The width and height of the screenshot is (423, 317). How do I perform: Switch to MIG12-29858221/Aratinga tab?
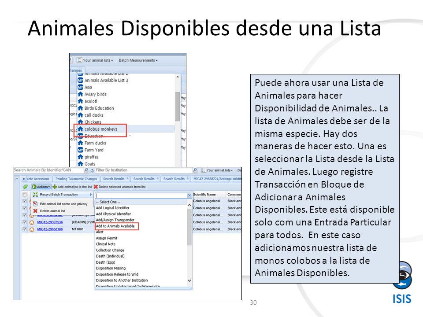[x=217, y=179]
